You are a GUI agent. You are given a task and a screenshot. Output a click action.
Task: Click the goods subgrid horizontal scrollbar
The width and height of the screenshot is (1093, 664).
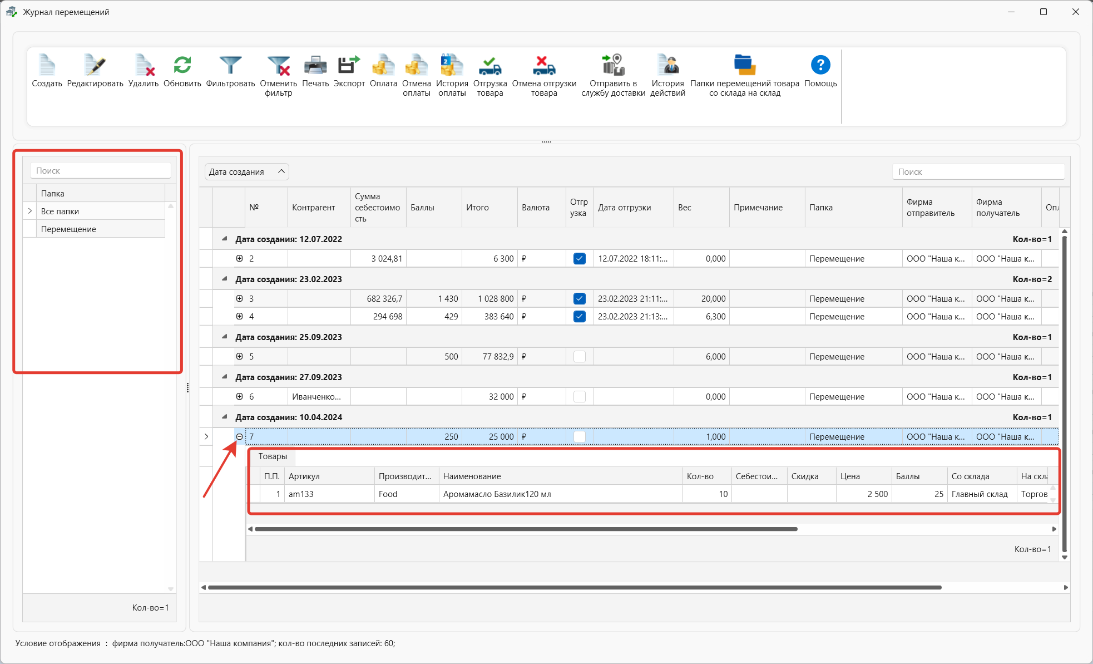[526, 529]
